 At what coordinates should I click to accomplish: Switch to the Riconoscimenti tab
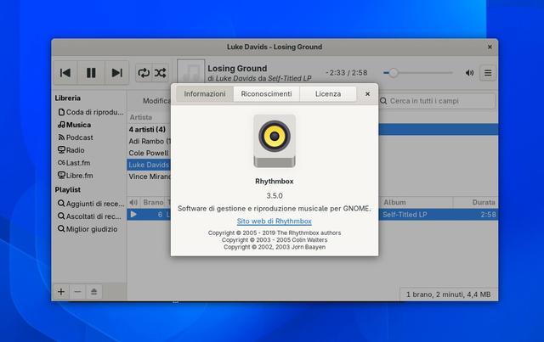[266, 94]
